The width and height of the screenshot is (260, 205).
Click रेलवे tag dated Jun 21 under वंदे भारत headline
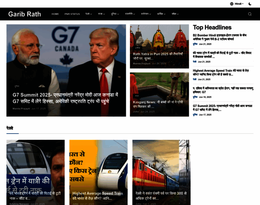click(x=195, y=61)
